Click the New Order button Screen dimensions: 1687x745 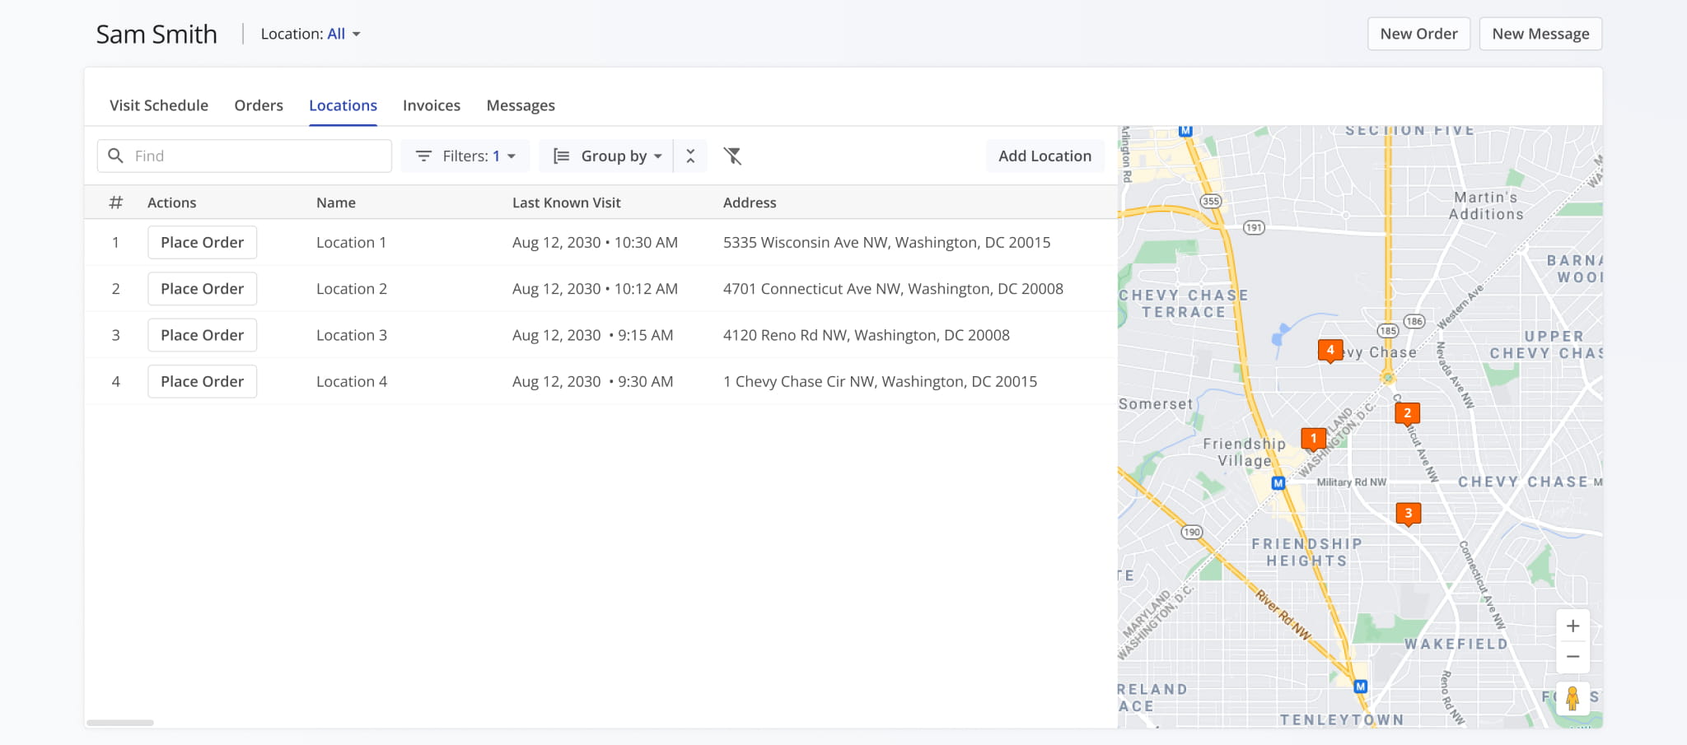(1418, 34)
